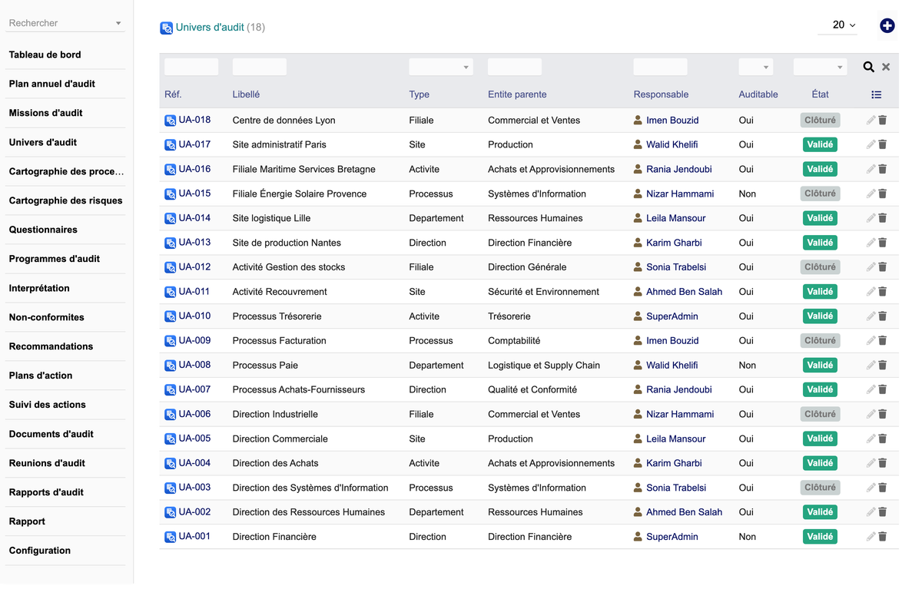Image resolution: width=922 pixels, height=609 pixels.
Task: Go to Plans d'action
Action: pyautogui.click(x=41, y=376)
